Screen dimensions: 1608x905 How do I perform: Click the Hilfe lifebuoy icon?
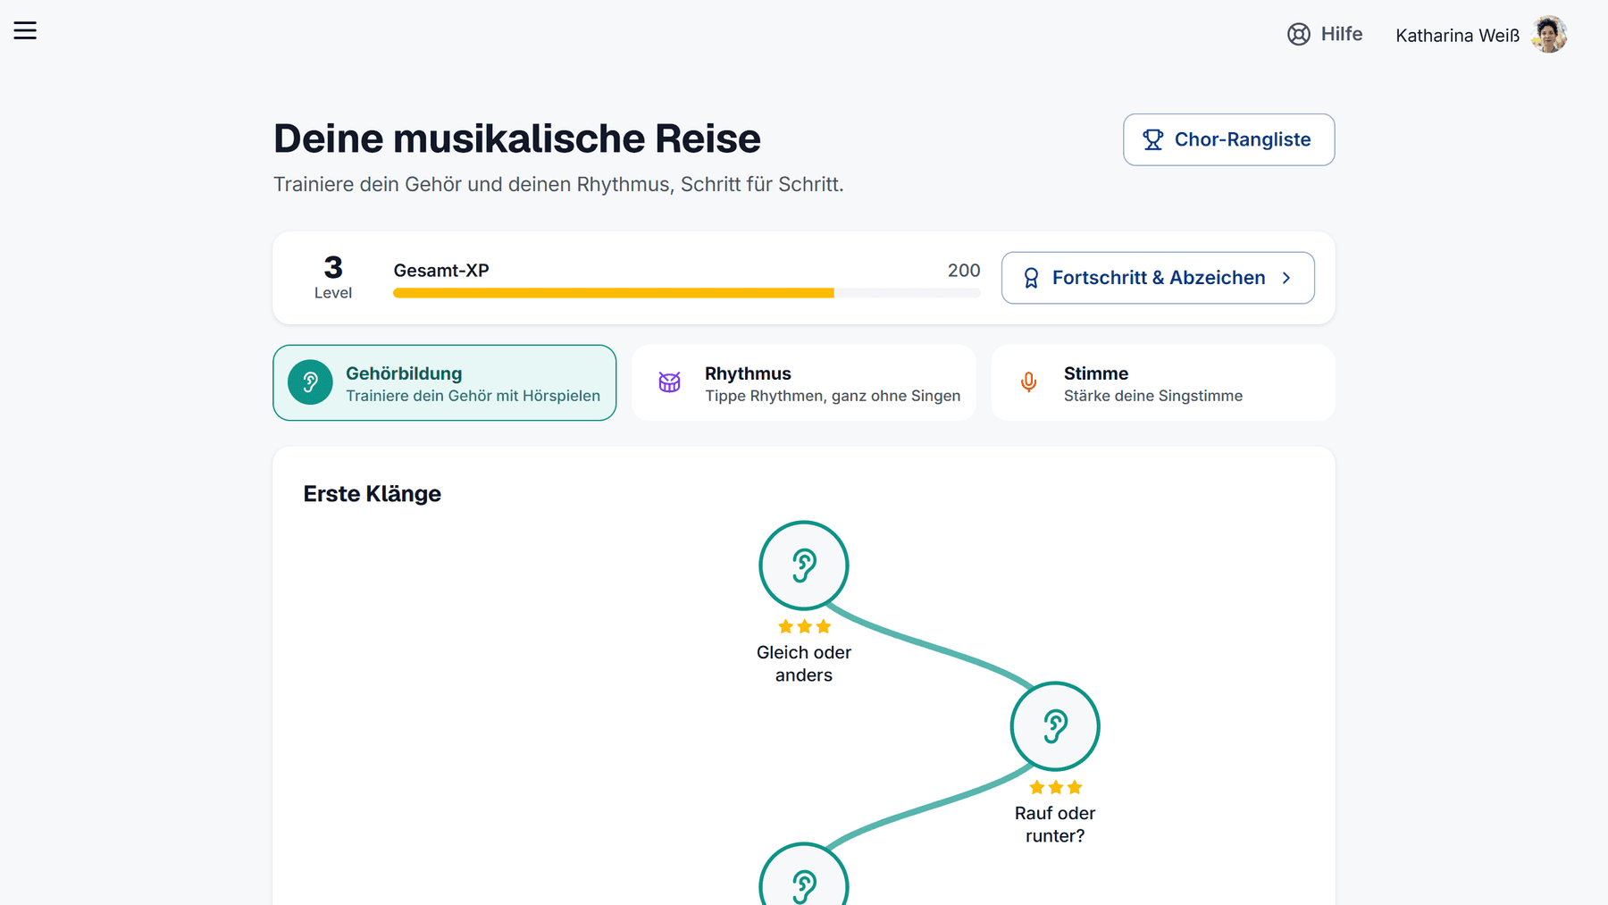point(1298,34)
